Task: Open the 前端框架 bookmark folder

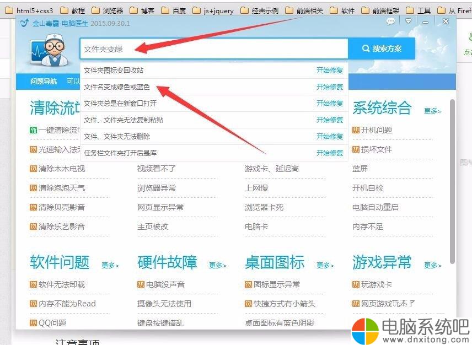Action: [380, 11]
